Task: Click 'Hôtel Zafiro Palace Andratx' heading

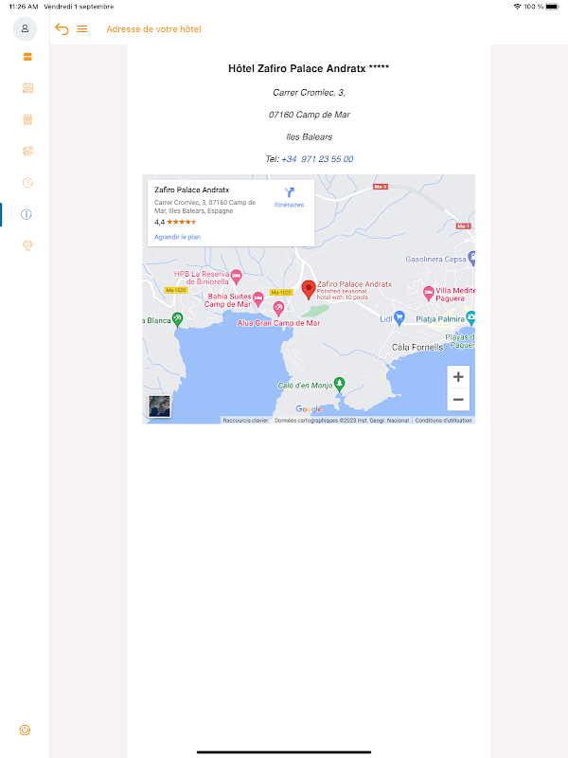Action: (x=309, y=68)
